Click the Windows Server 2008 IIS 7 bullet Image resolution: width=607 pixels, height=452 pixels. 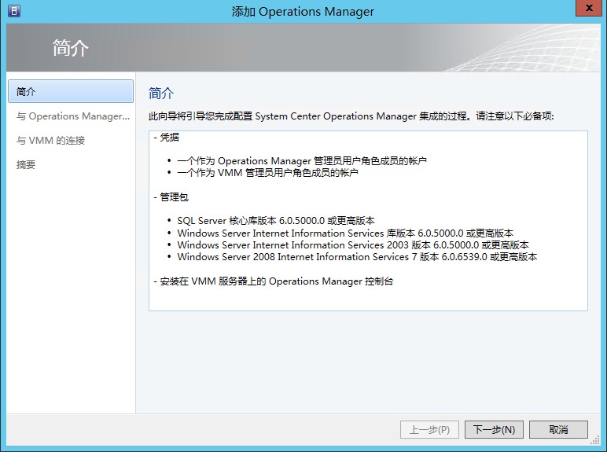click(357, 256)
